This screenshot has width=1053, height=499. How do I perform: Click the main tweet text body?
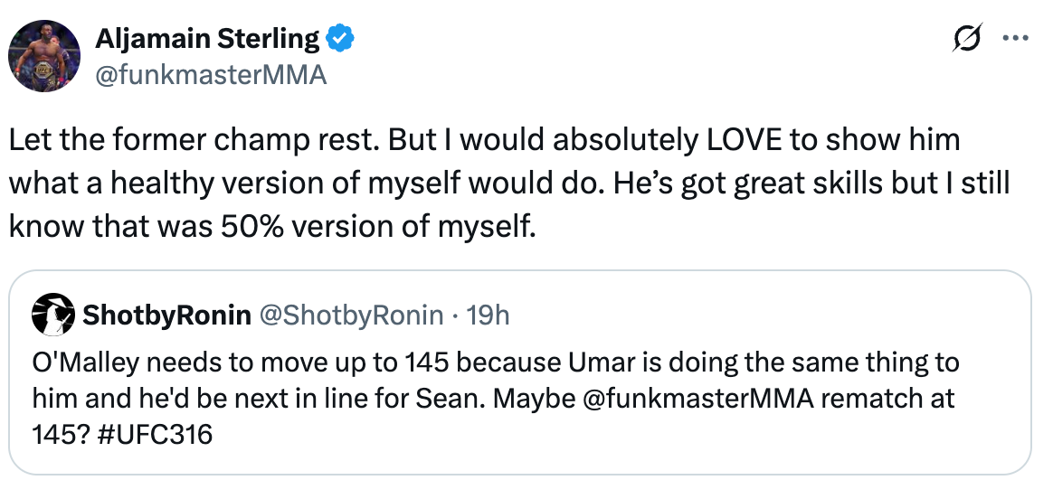(x=509, y=184)
